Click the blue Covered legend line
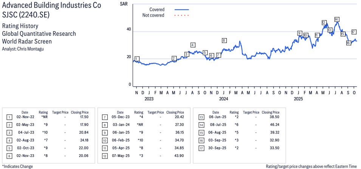This screenshot has height=169, width=361. (181, 9)
